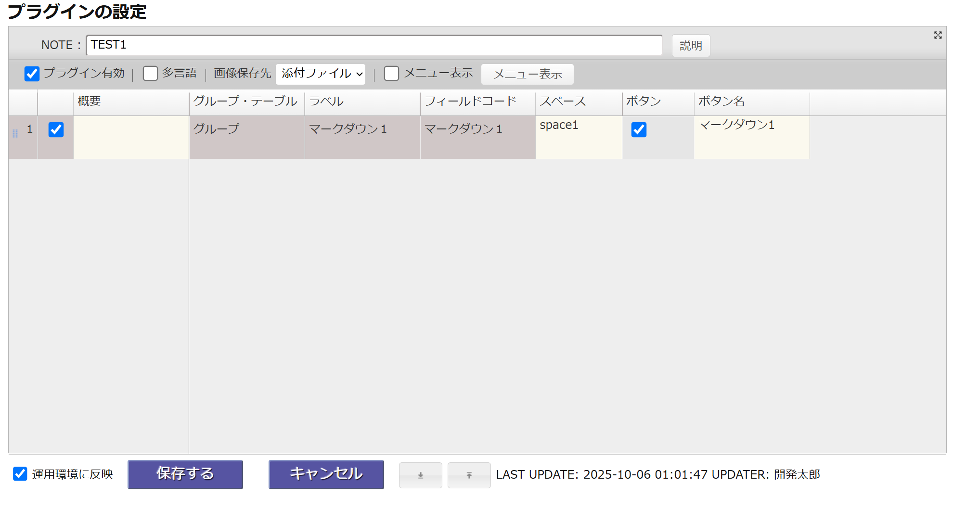Image resolution: width=966 pixels, height=509 pixels.
Task: Click the フィールドコード column header
Action: (x=478, y=102)
